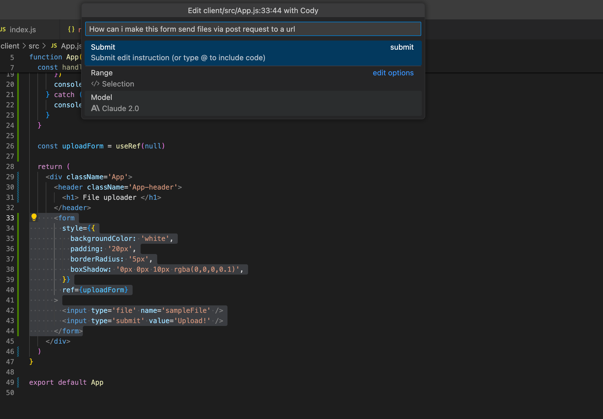Click the 'console' text on line 20
Image resolution: width=603 pixels, height=419 pixels.
pos(68,84)
